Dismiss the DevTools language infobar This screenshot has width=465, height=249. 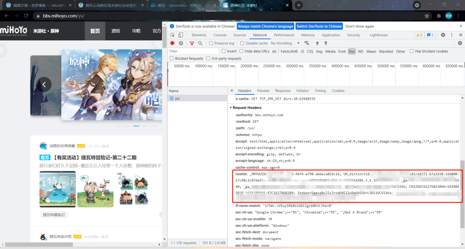tap(461, 26)
